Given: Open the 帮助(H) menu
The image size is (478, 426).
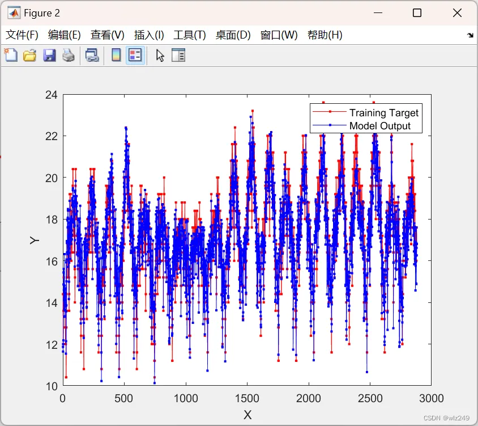Looking at the screenshot, I should [x=325, y=35].
